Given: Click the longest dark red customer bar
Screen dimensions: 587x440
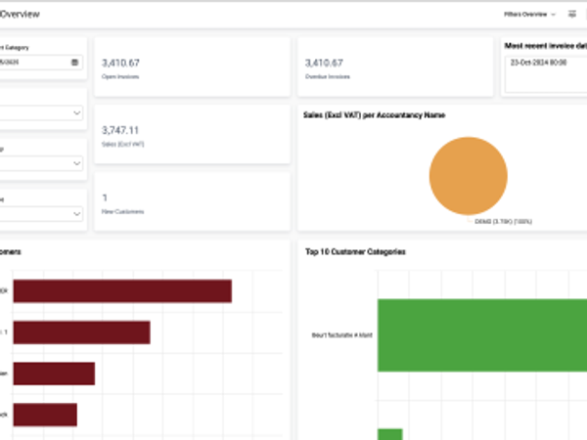Looking at the screenshot, I should point(122,290).
